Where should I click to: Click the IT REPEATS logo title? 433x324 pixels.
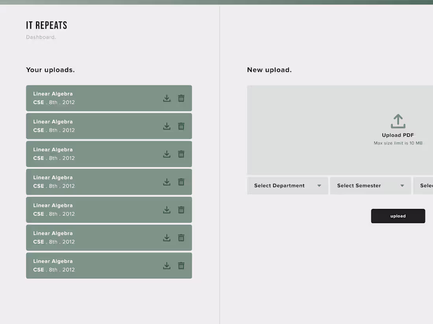click(47, 26)
